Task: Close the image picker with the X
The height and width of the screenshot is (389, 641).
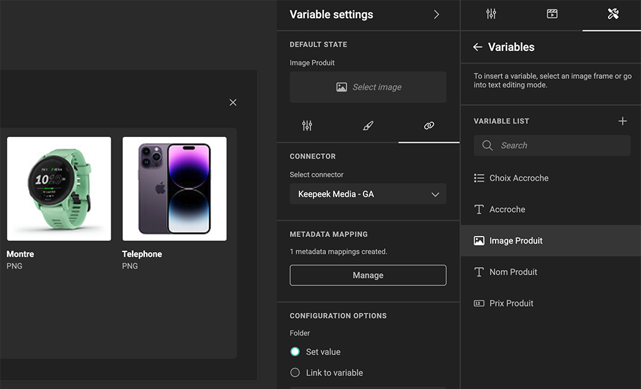Action: pyautogui.click(x=233, y=102)
